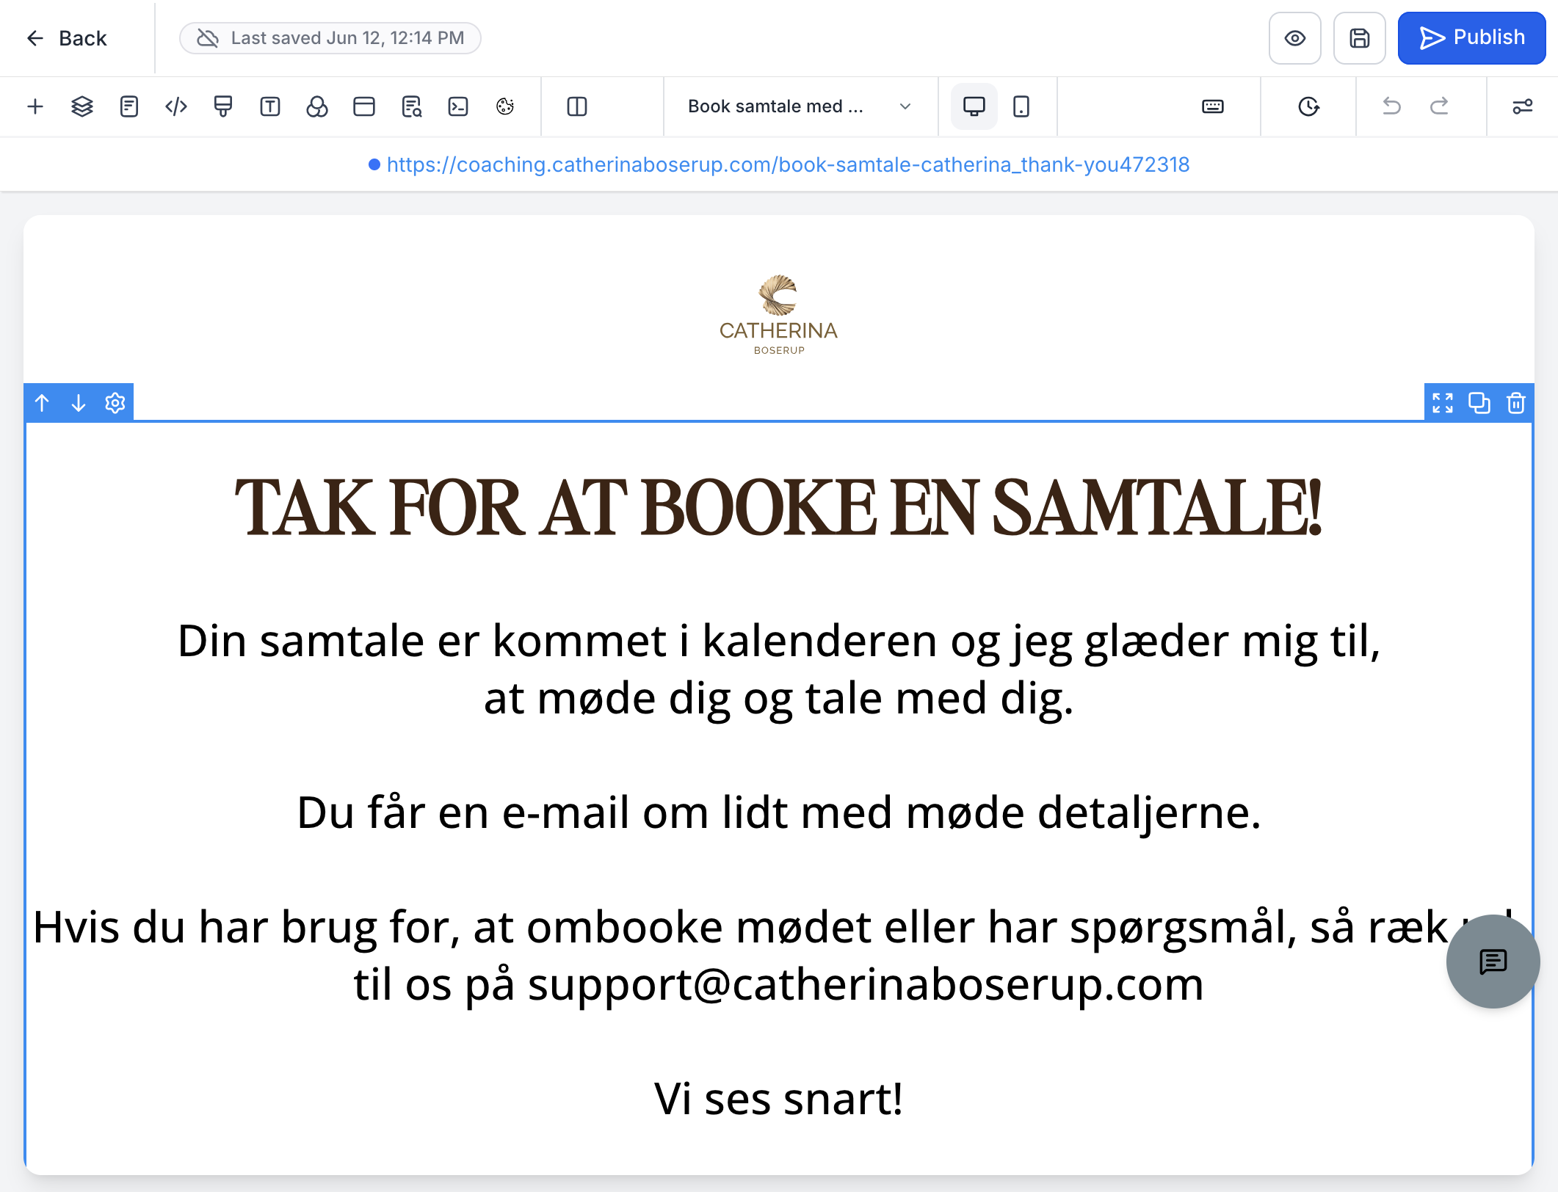Open the SEO page search icon
The width and height of the screenshot is (1558, 1192).
pos(411,106)
